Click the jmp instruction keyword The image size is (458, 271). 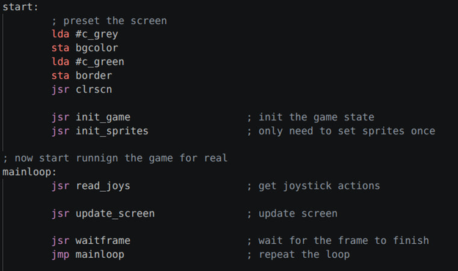(60, 255)
